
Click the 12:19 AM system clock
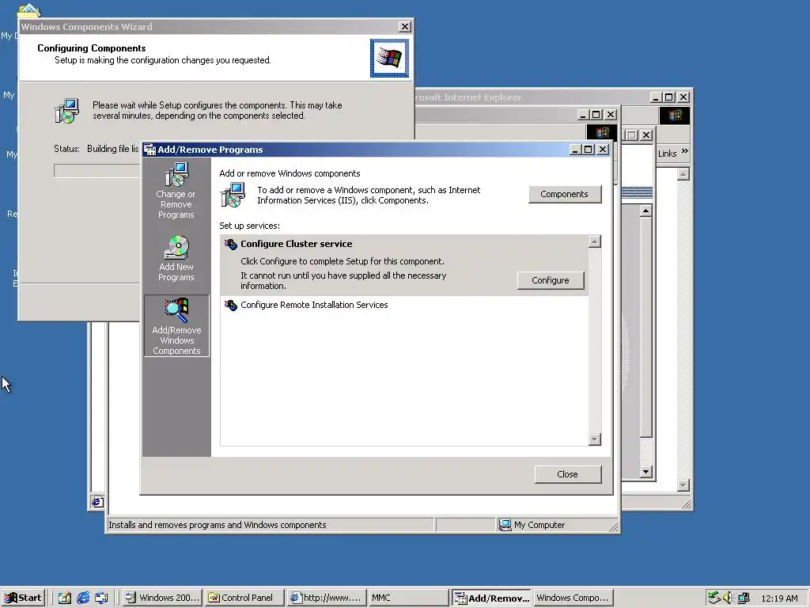[x=779, y=598]
